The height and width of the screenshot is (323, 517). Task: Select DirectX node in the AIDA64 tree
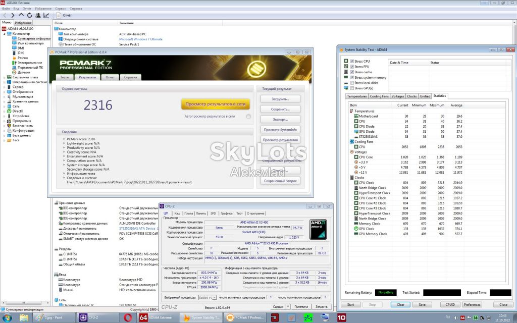tap(18, 111)
